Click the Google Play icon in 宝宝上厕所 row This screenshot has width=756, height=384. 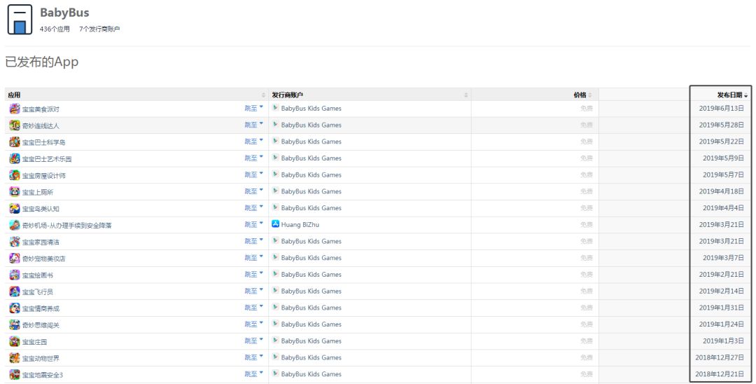coord(275,191)
